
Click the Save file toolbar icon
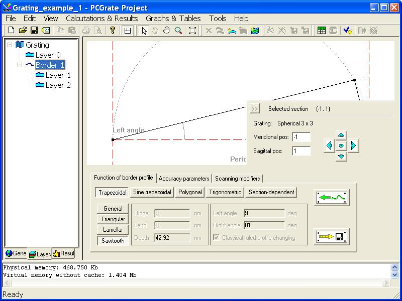pos(34,31)
